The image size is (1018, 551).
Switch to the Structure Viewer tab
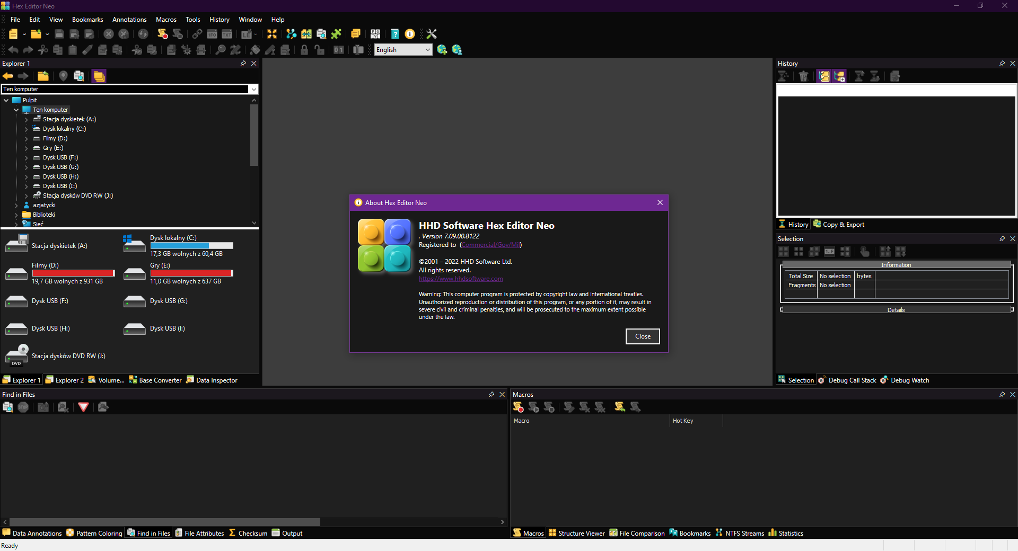[576, 533]
